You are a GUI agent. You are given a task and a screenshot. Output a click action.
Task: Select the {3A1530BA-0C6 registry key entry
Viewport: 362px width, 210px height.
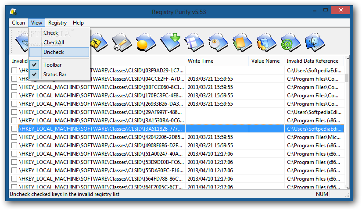(x=102, y=120)
